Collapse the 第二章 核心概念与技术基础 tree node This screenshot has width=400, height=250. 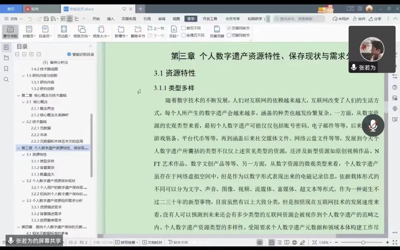pyautogui.click(x=19, y=95)
